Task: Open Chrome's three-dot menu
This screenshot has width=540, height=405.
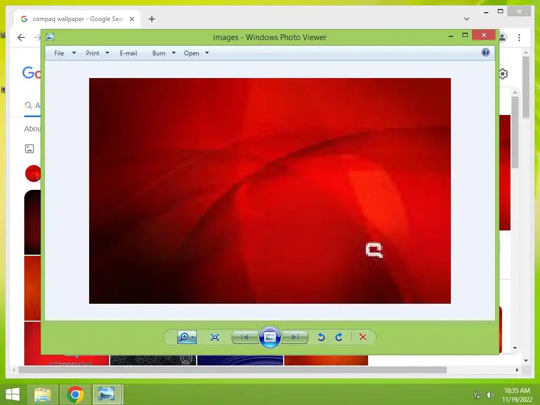Action: (519, 37)
